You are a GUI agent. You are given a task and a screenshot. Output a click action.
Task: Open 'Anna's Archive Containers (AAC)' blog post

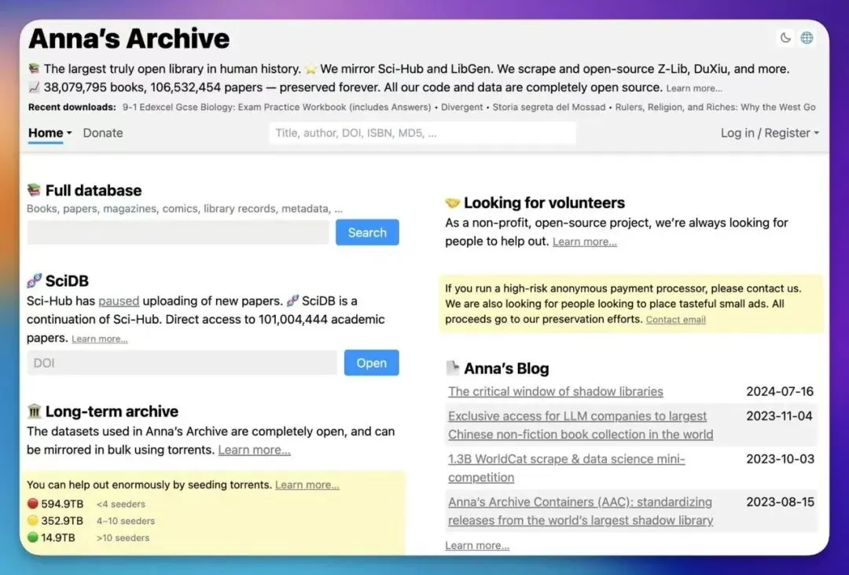(x=580, y=511)
